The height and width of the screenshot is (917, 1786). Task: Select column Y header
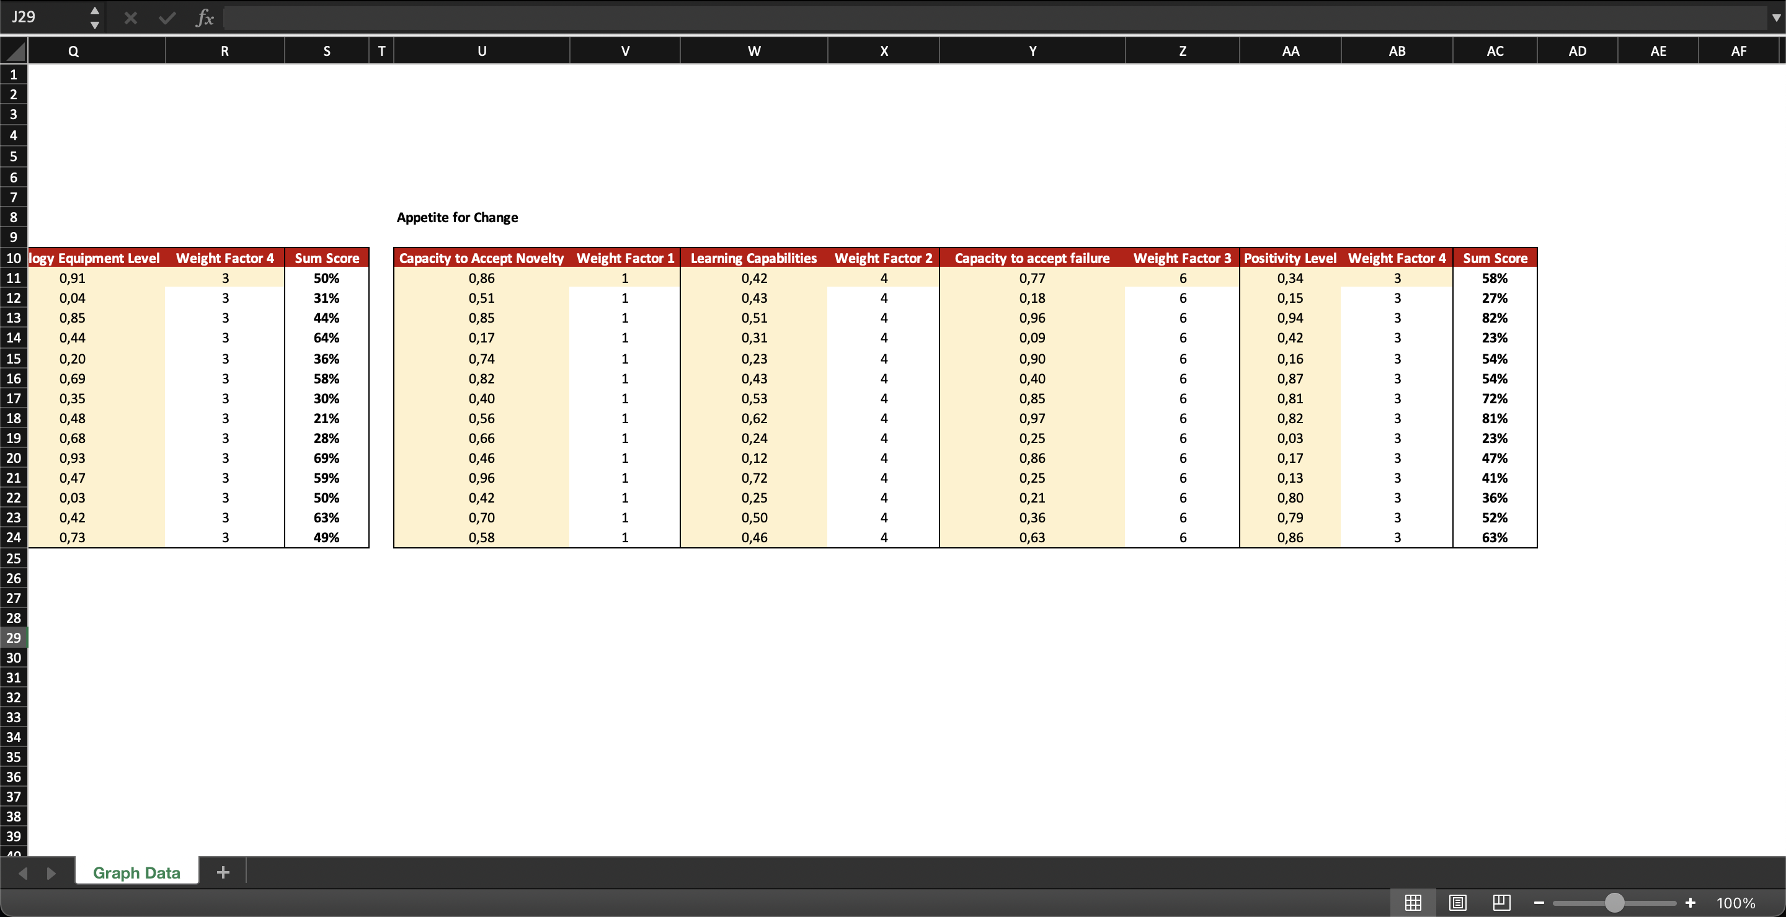[x=1033, y=51]
